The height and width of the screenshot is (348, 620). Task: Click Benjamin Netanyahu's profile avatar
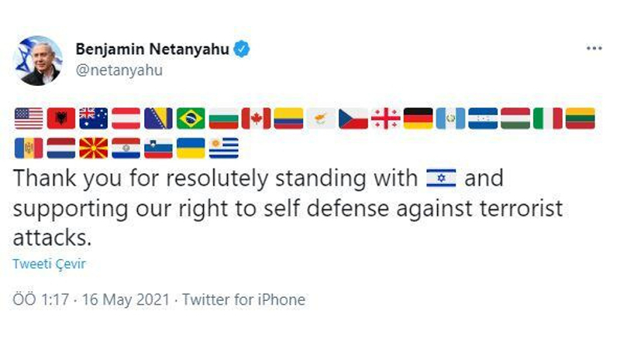(x=37, y=60)
